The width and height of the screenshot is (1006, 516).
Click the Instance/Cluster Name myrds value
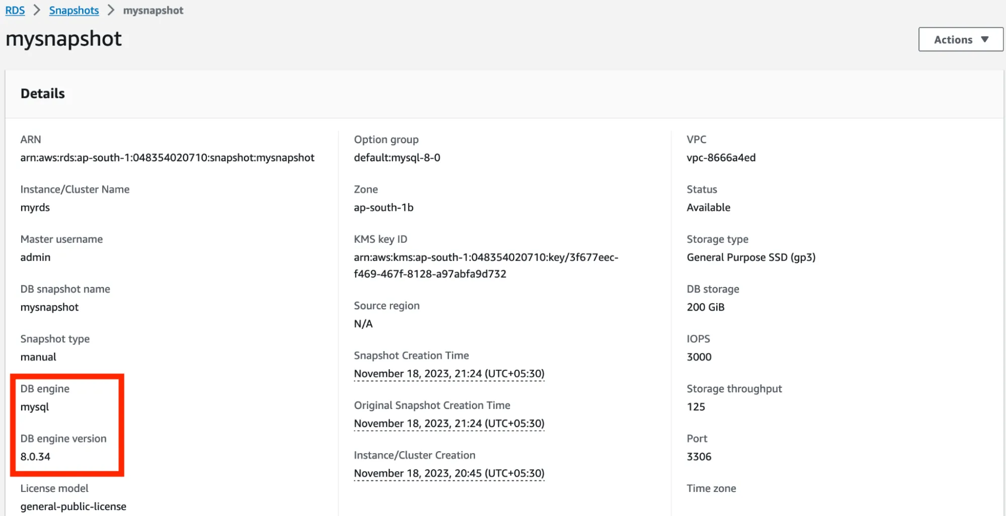[x=35, y=207]
